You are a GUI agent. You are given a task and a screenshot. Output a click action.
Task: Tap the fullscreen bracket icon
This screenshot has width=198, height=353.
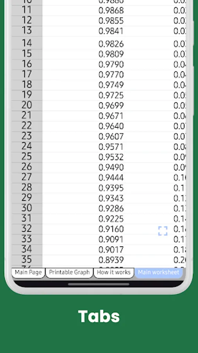163,231
